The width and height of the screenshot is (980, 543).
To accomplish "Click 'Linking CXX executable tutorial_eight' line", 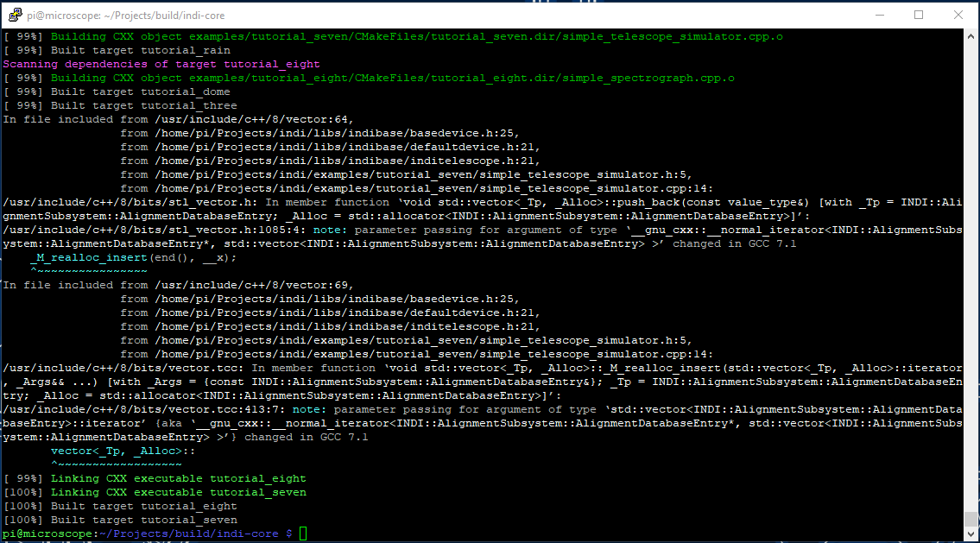I will point(155,478).
